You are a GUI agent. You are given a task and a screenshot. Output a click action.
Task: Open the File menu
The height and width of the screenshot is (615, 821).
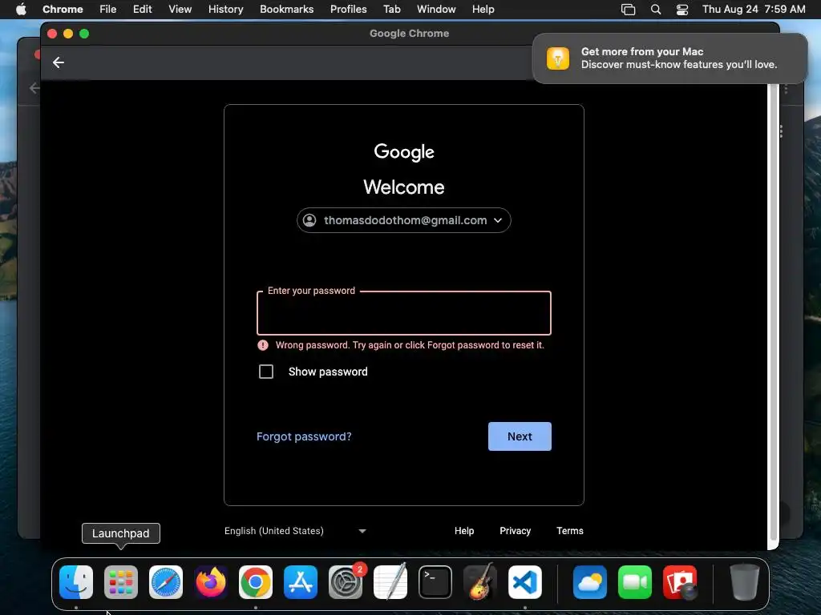coord(108,9)
